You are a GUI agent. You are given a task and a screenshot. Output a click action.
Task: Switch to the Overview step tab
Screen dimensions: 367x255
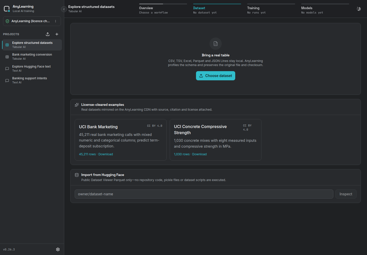click(x=163, y=9)
